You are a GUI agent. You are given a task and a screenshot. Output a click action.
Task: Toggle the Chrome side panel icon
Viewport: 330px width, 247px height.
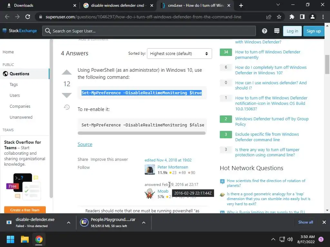click(x=302, y=17)
